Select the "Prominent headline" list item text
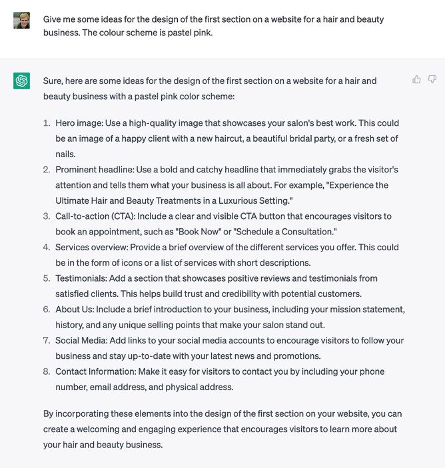Viewport: 445px width, 468px height. tap(226, 185)
